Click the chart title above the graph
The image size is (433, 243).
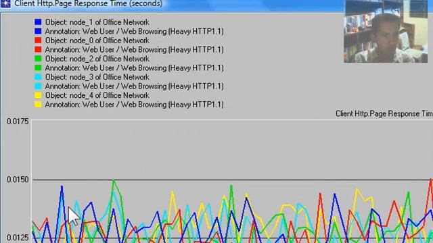click(384, 113)
